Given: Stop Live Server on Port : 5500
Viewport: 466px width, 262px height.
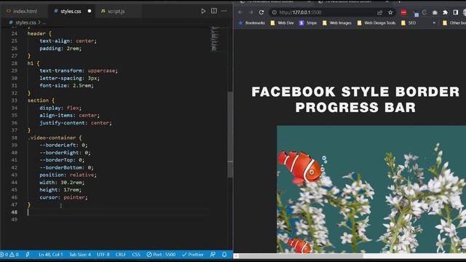Looking at the screenshot, I should (x=161, y=255).
